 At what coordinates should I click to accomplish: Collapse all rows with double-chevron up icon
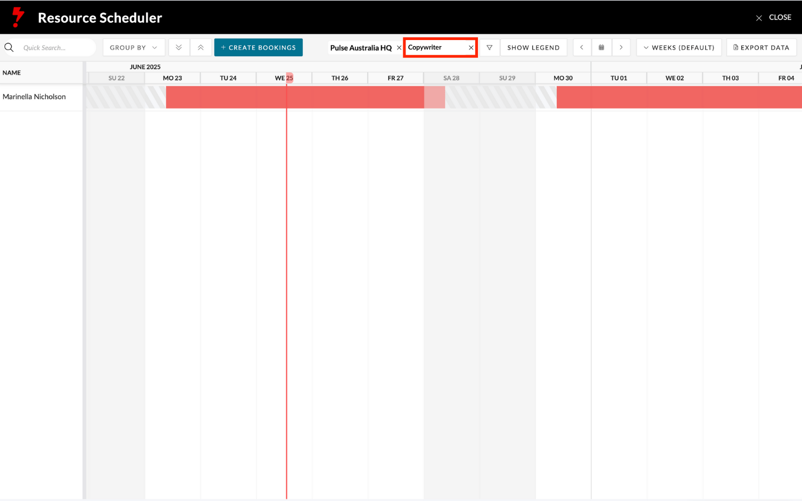(x=200, y=47)
